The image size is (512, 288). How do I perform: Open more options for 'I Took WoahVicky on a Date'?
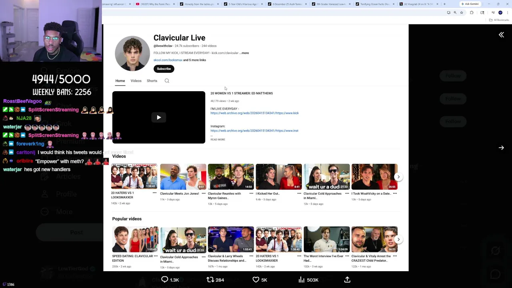395,194
